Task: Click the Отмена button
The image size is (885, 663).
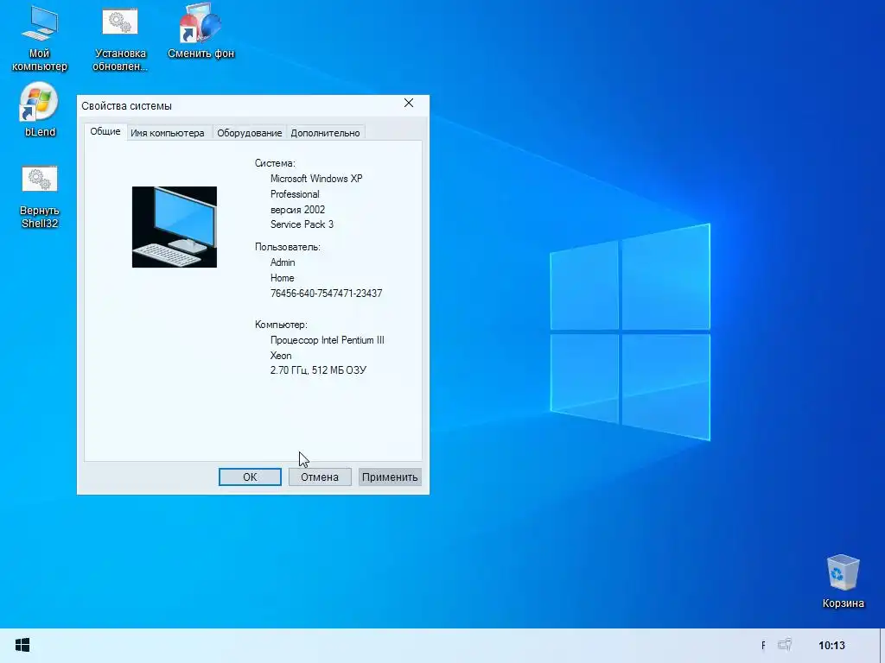Action: coord(320,477)
